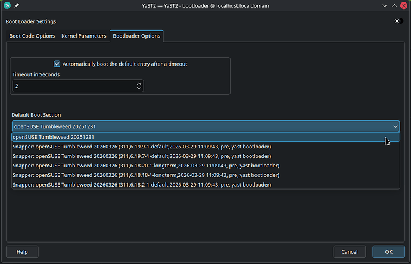This screenshot has height=264, width=411.
Task: Toggle the light/dark theme switch
Action: click(398, 21)
